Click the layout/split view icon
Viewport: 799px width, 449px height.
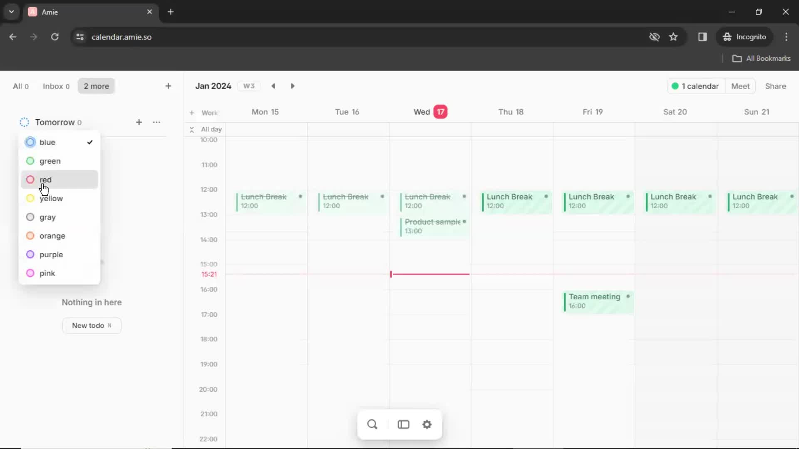coord(404,424)
